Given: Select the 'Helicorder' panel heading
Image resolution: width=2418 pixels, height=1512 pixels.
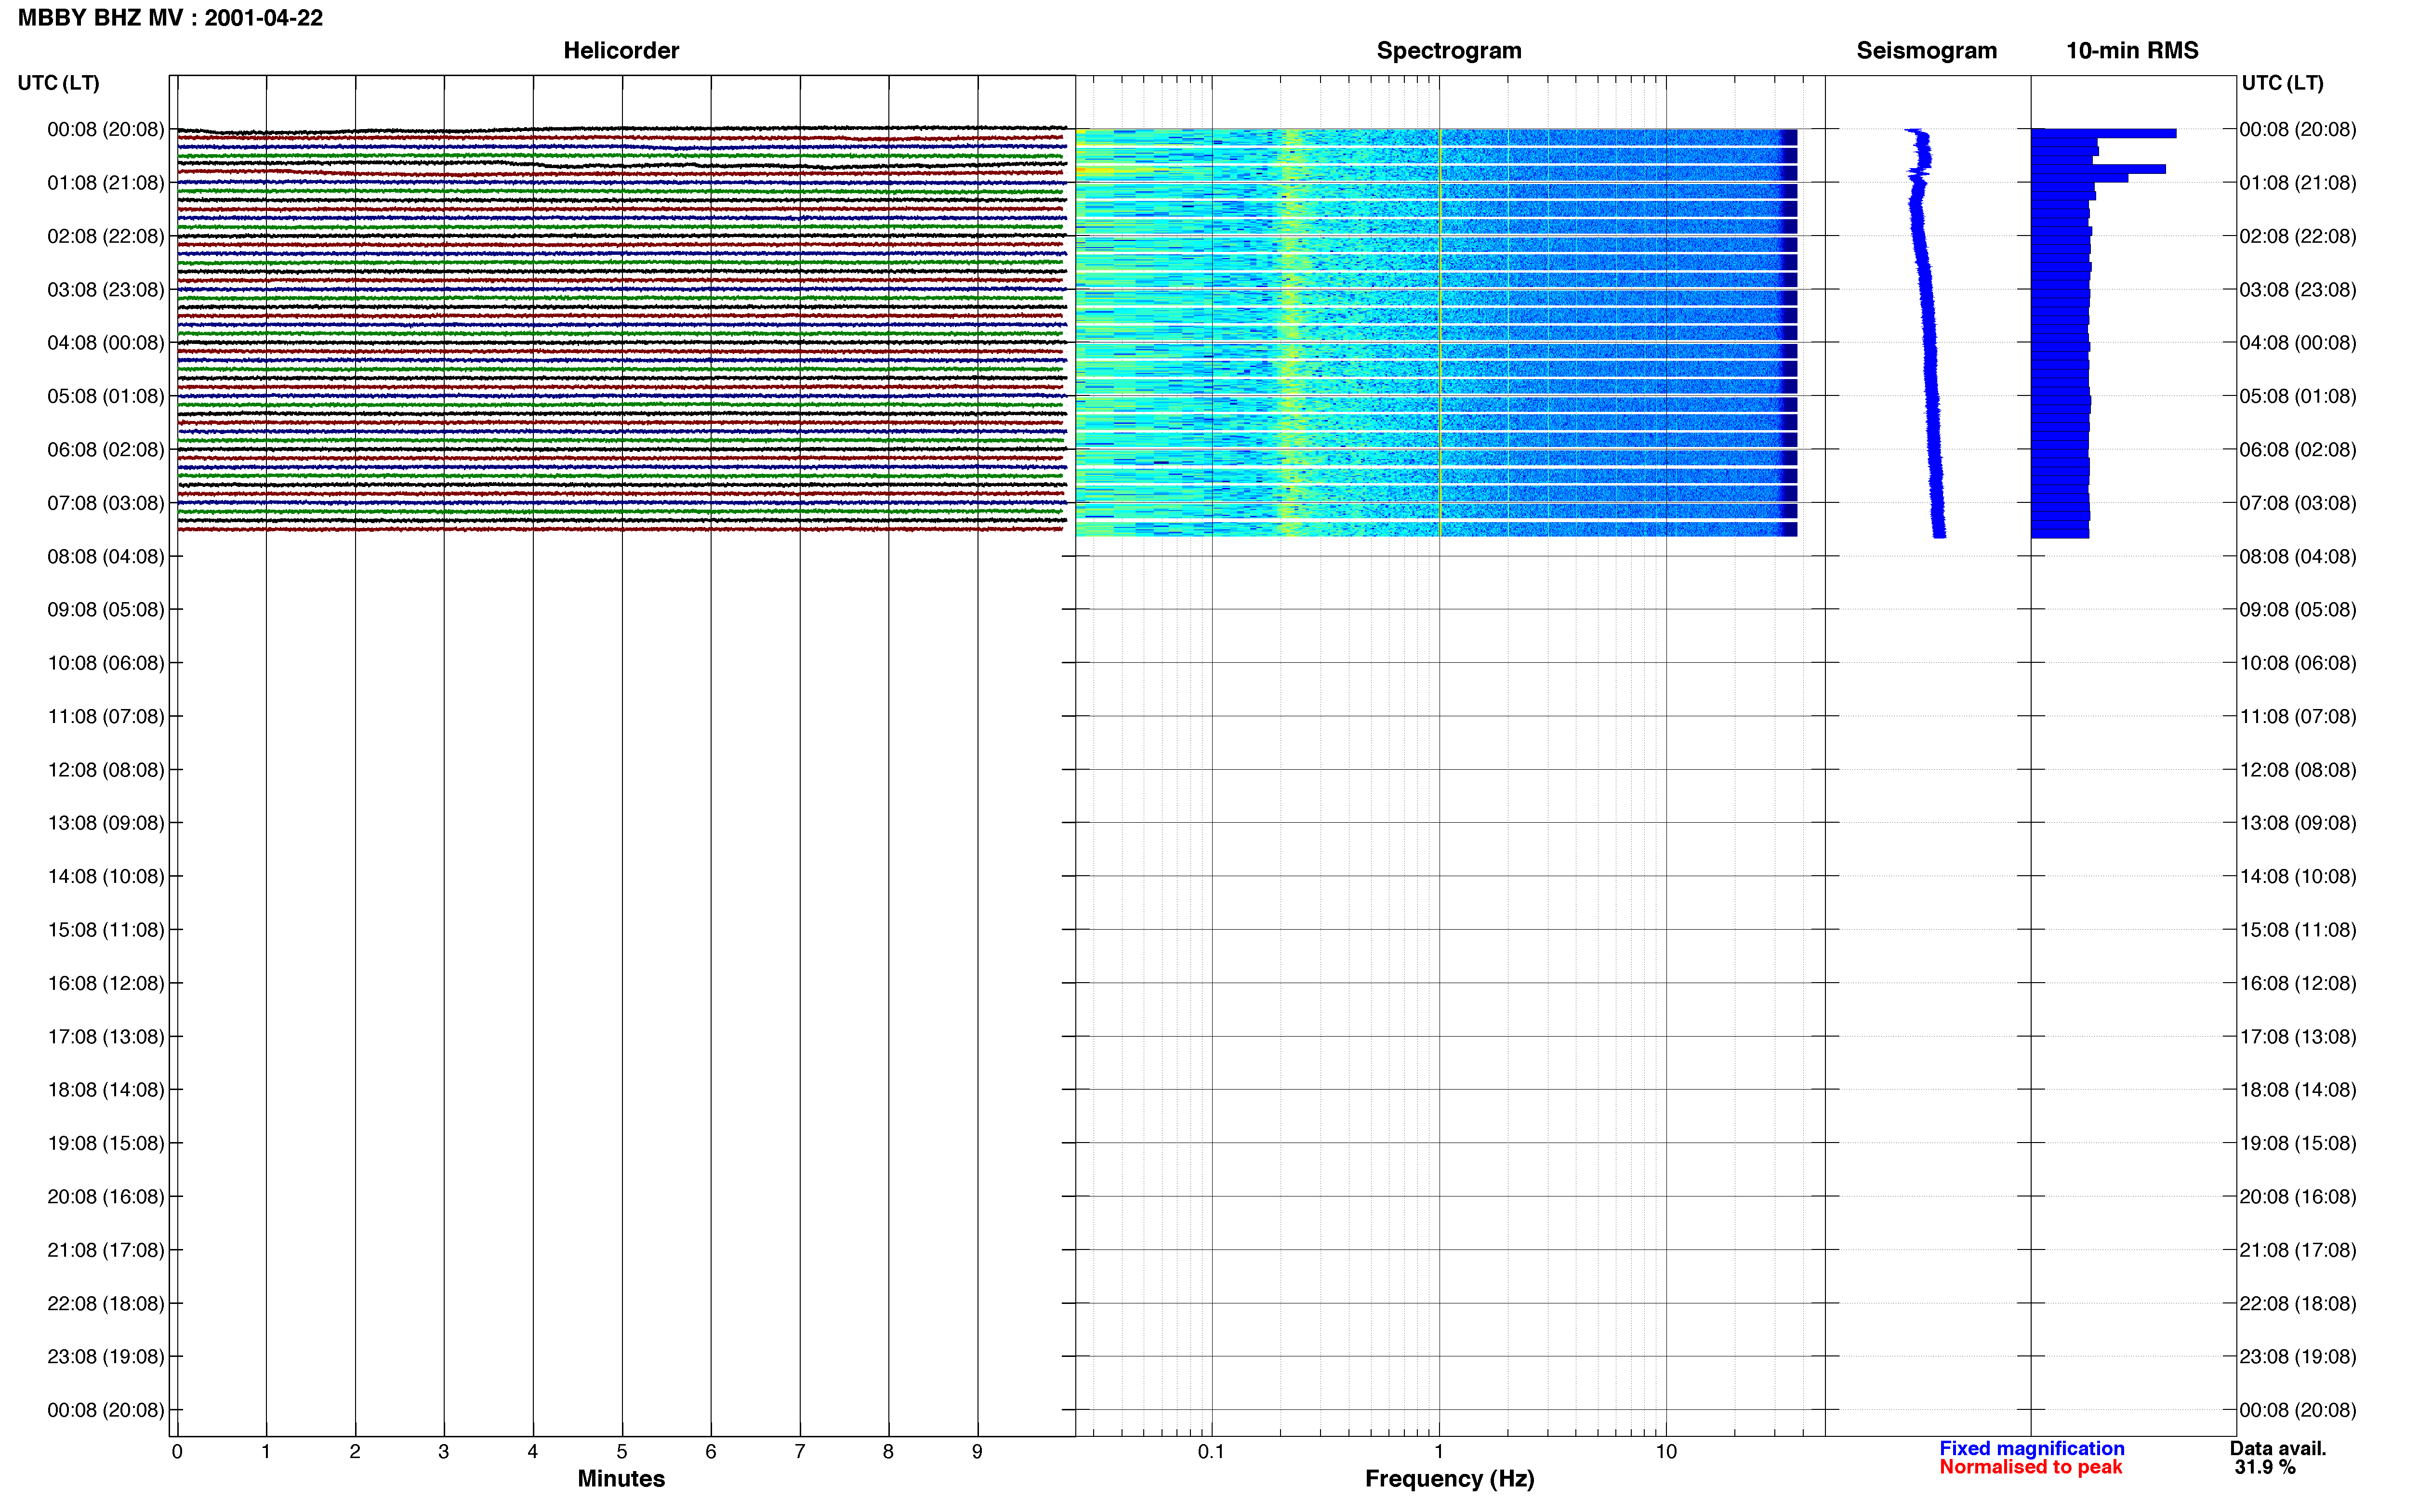Looking at the screenshot, I should 621,50.
